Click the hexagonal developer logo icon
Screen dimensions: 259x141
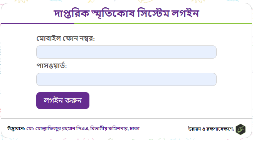coord(240,129)
